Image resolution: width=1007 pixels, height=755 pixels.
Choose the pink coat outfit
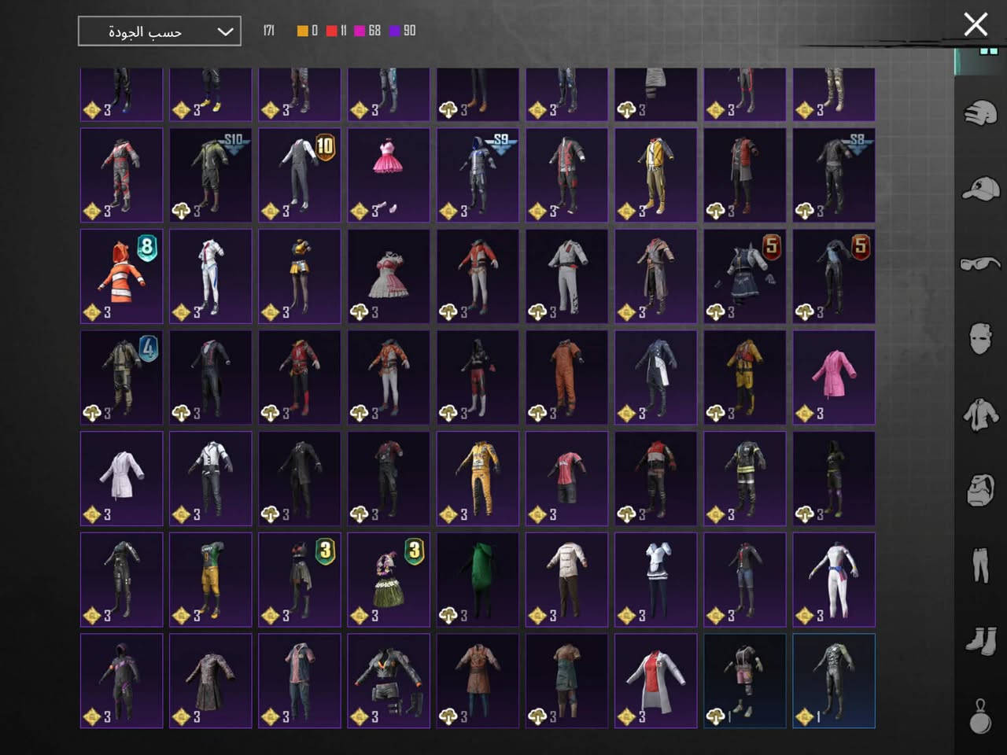pyautogui.click(x=834, y=377)
